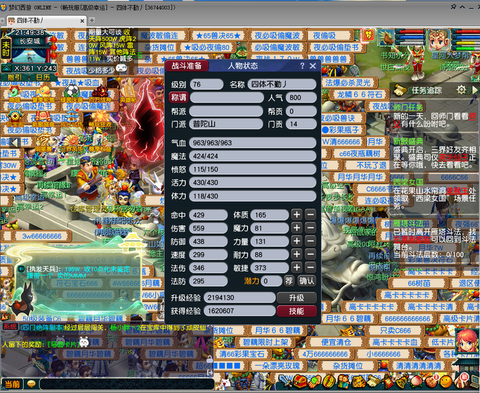The width and height of the screenshot is (480, 393).
Task: Open the yellow smiley face emote icon
Action: (446, 382)
